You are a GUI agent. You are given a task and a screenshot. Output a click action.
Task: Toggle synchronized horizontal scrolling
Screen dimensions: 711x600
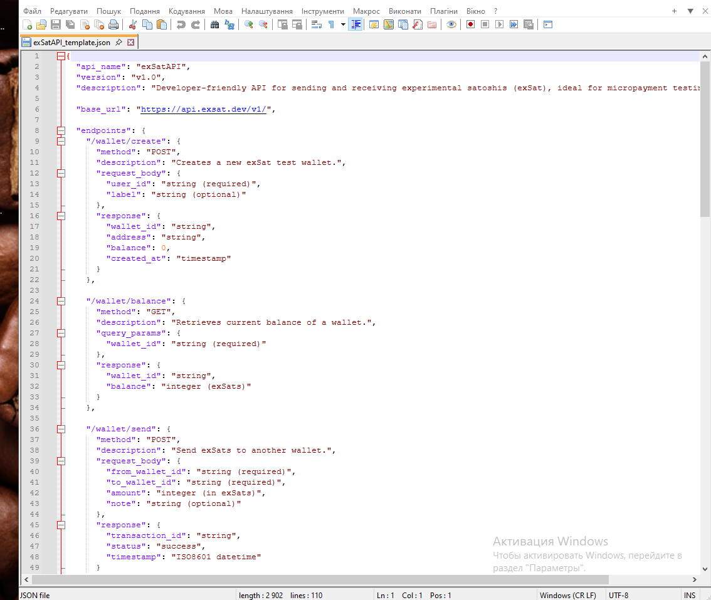pos(297,24)
